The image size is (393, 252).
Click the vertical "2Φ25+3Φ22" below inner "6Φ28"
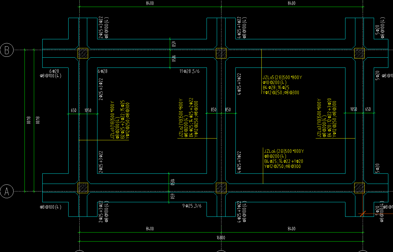pos(101,89)
